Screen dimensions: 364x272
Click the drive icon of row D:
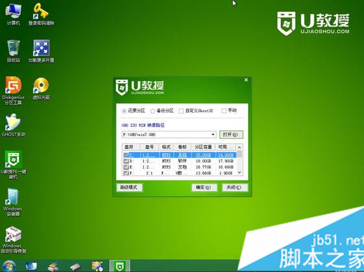tap(126, 161)
